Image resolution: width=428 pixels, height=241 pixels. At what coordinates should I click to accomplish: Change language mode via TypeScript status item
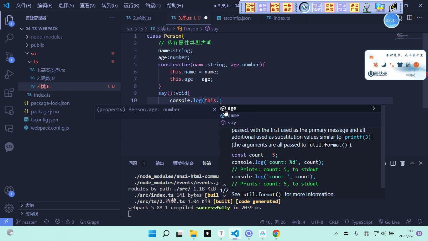362,222
